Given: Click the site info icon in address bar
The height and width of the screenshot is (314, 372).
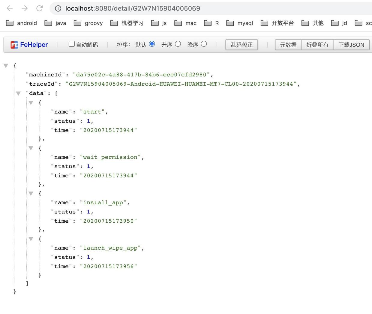Looking at the screenshot, I should pos(58,8).
